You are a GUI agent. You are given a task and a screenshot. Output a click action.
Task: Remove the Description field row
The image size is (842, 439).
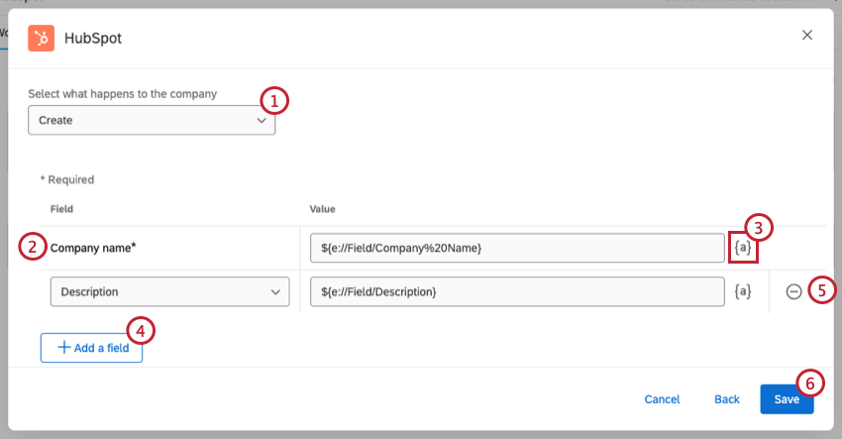pyautogui.click(x=793, y=292)
